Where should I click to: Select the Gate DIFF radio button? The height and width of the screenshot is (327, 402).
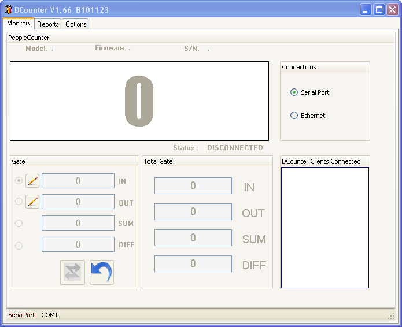[19, 245]
